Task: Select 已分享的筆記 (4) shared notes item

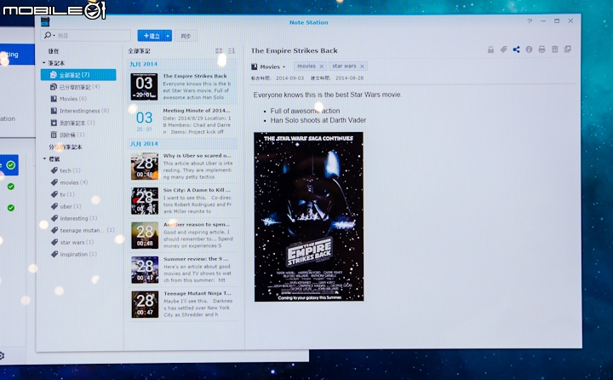Action: (x=75, y=87)
